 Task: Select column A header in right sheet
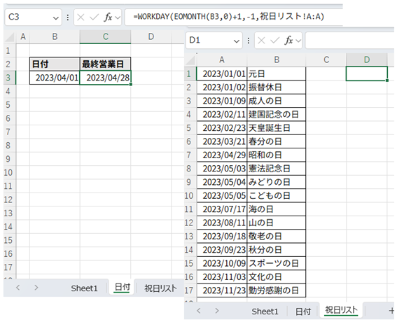tap(222, 60)
